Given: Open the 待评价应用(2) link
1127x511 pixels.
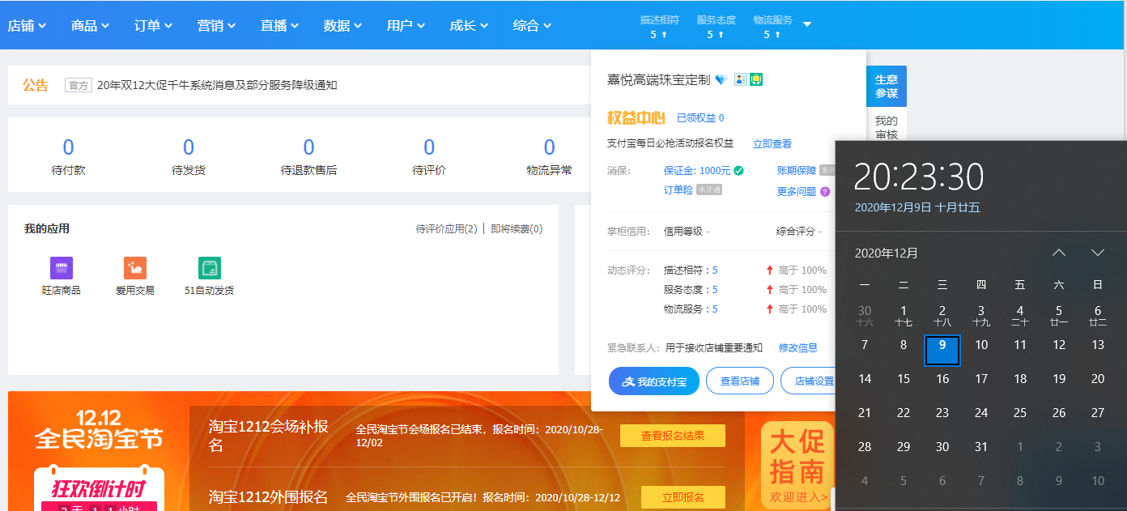Looking at the screenshot, I should click(x=447, y=229).
